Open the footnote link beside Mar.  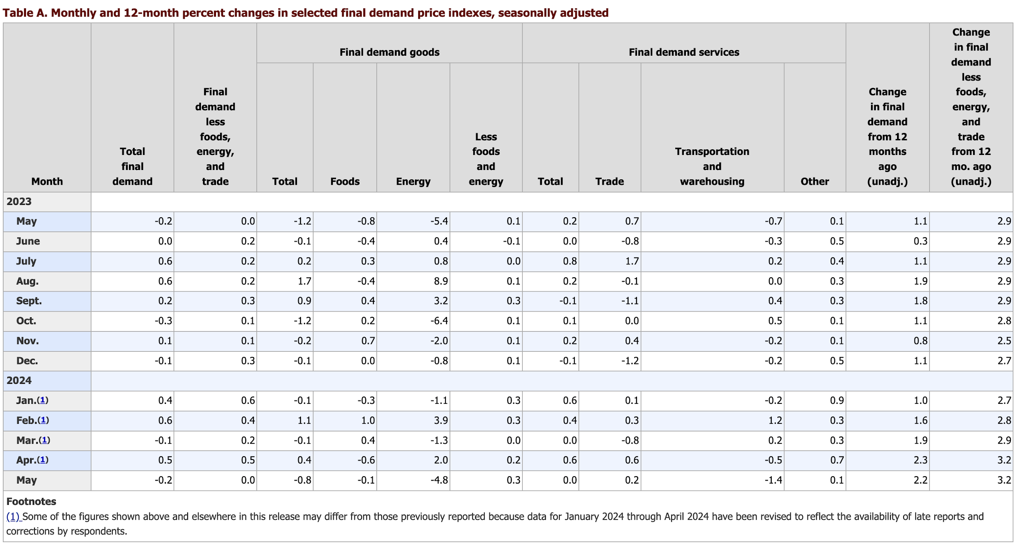click(x=45, y=440)
